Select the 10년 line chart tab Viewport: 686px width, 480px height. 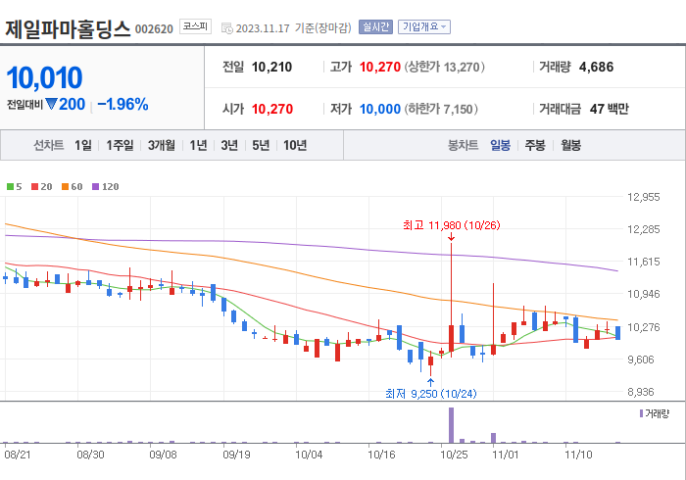point(295,145)
